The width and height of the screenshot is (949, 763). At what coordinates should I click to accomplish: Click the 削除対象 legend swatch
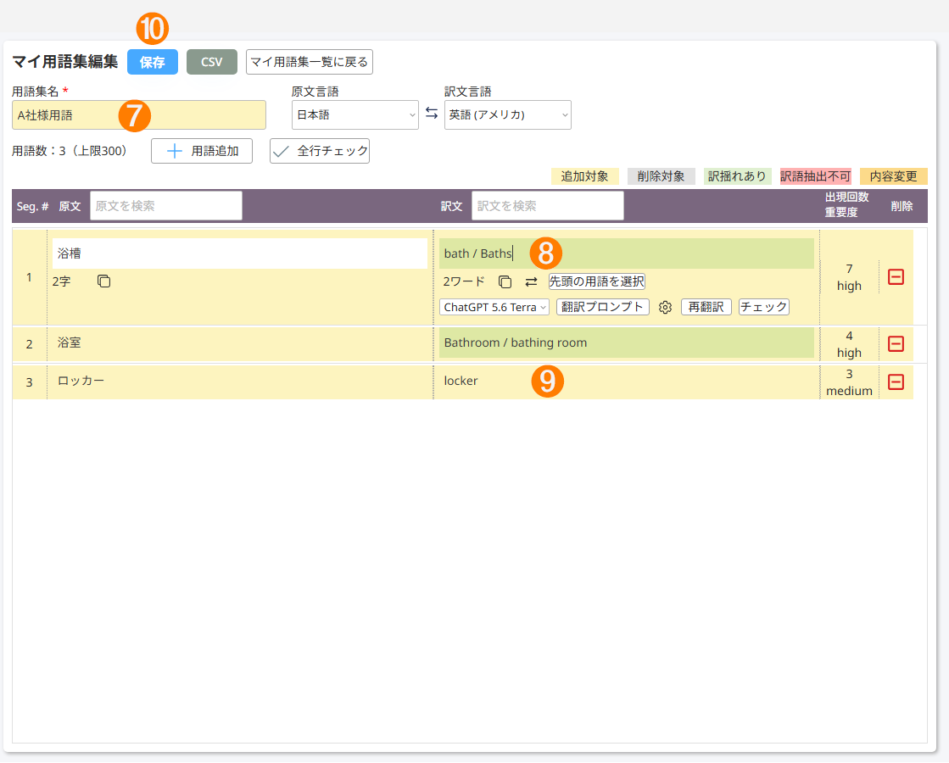661,176
